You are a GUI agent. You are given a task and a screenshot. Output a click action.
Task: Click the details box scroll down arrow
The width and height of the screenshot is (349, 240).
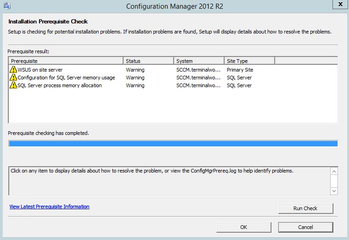334,191
